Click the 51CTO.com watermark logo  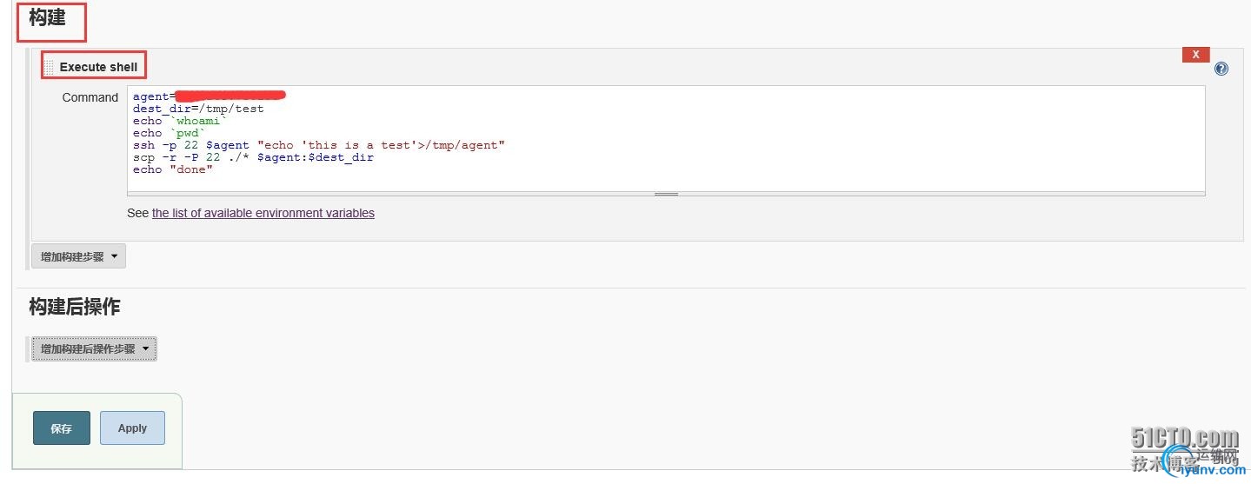click(1184, 437)
